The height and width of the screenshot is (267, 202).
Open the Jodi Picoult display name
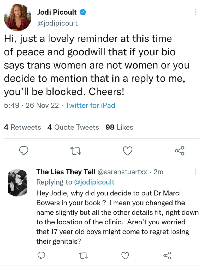click(x=57, y=12)
